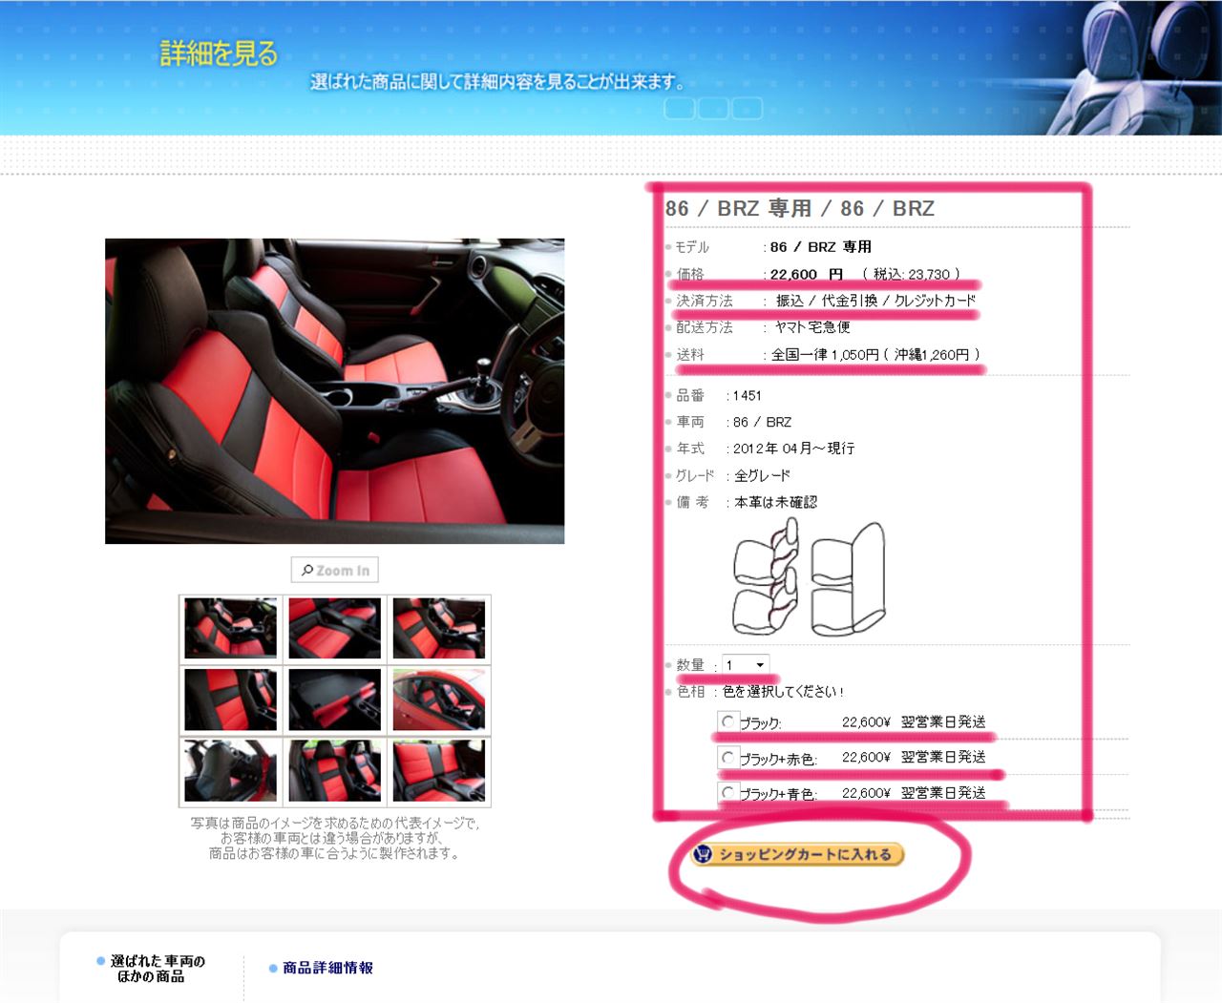This screenshot has height=1003, width=1222.
Task: Click the 本革は未確認 remark text
Action: point(775,502)
